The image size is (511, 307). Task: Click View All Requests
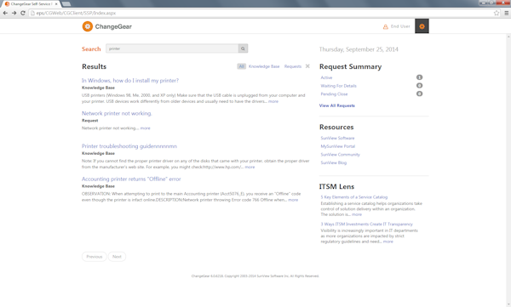point(337,105)
